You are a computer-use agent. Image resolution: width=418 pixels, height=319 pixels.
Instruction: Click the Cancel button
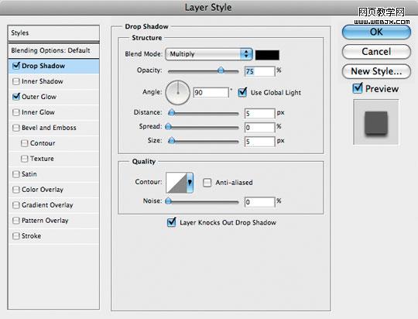[376, 51]
